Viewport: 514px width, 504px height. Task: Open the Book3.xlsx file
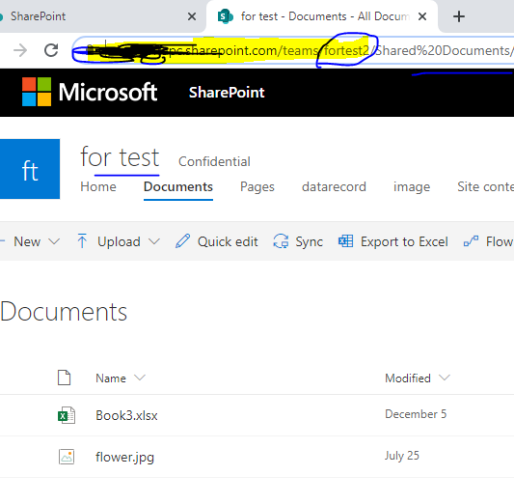126,416
